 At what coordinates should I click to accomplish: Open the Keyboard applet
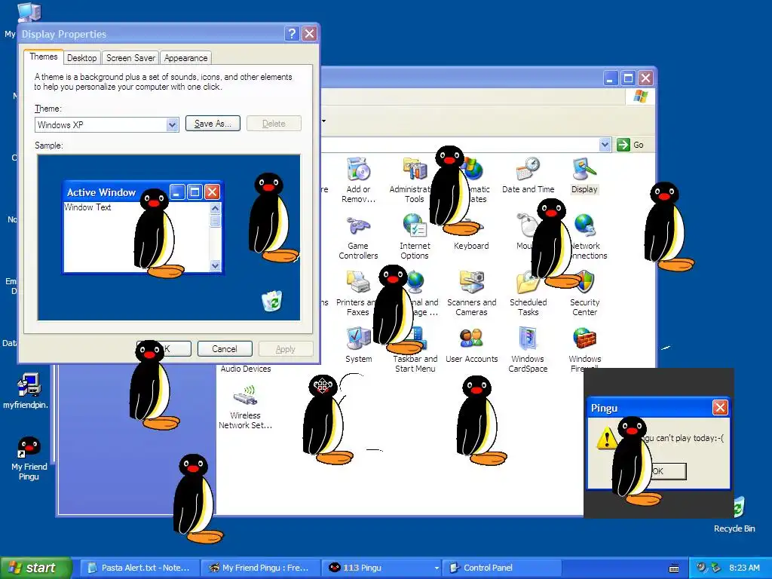[x=471, y=246]
